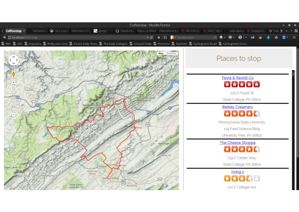This screenshot has width=299, height=212.
Task: Close the Coffeestop tab
Action: point(24,31)
